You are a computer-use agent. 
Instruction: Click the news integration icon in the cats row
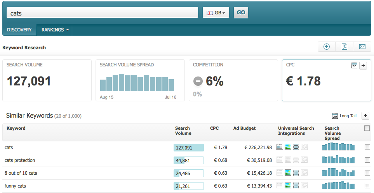click(280, 147)
